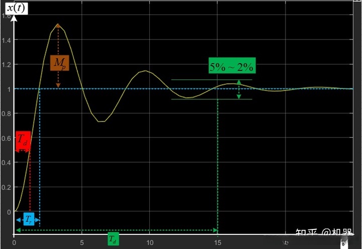Select the green Td label below the axis
The width and height of the screenshot is (362, 249).
[113, 239]
